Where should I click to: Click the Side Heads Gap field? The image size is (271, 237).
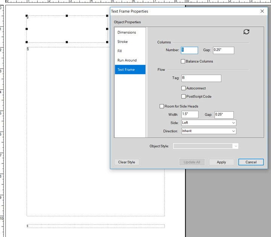tap(224, 115)
